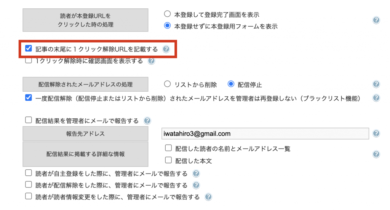
Task: Open help icon beside 記事の末尾に1クリック解除URL
Action: pyautogui.click(x=166, y=49)
